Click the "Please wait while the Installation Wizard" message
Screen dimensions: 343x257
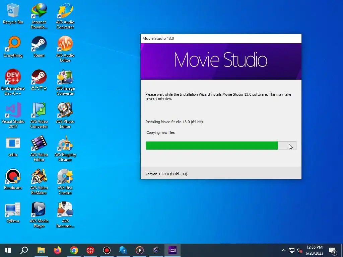(218, 96)
